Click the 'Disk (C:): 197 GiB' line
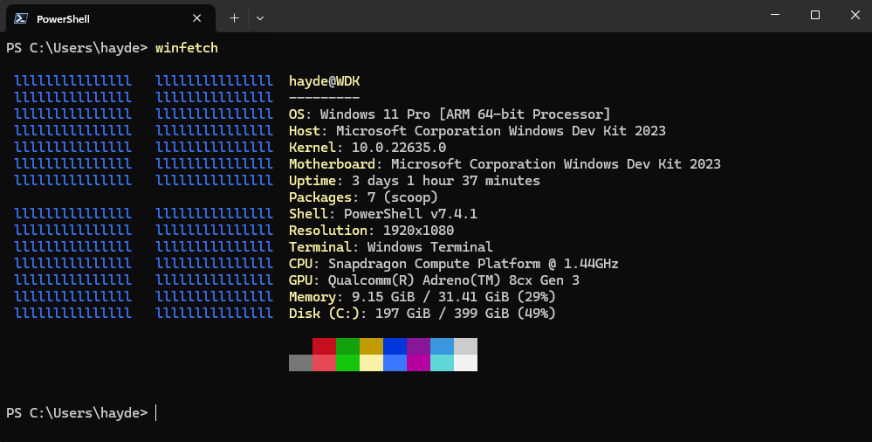872x442 pixels. 422,314
